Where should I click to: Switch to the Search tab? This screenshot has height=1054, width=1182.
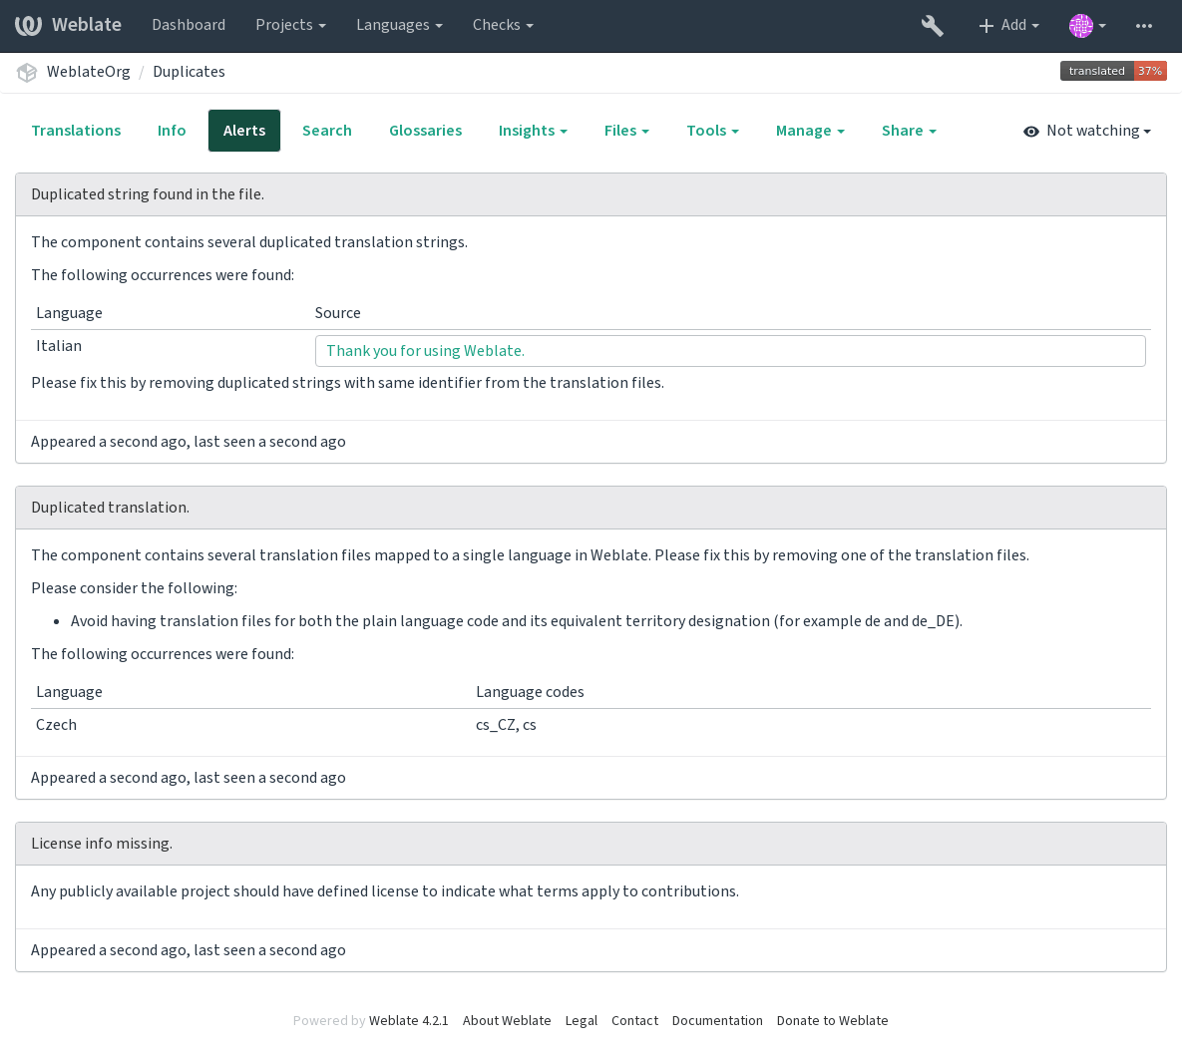point(327,131)
